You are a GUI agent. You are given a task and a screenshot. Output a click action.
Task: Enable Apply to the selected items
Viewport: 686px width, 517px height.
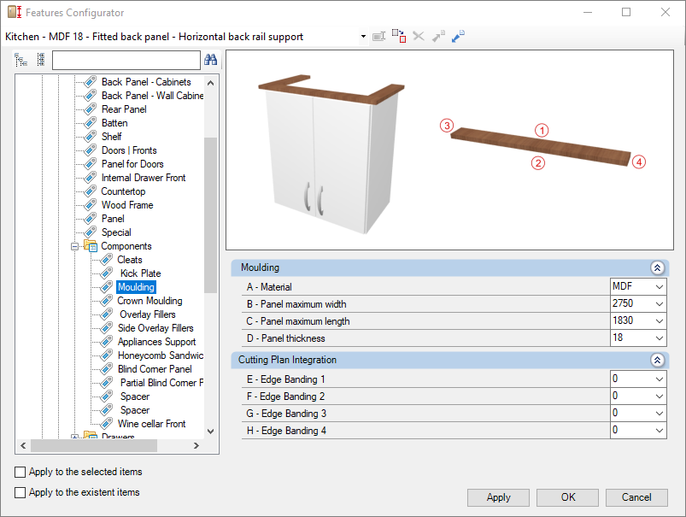pyautogui.click(x=21, y=472)
